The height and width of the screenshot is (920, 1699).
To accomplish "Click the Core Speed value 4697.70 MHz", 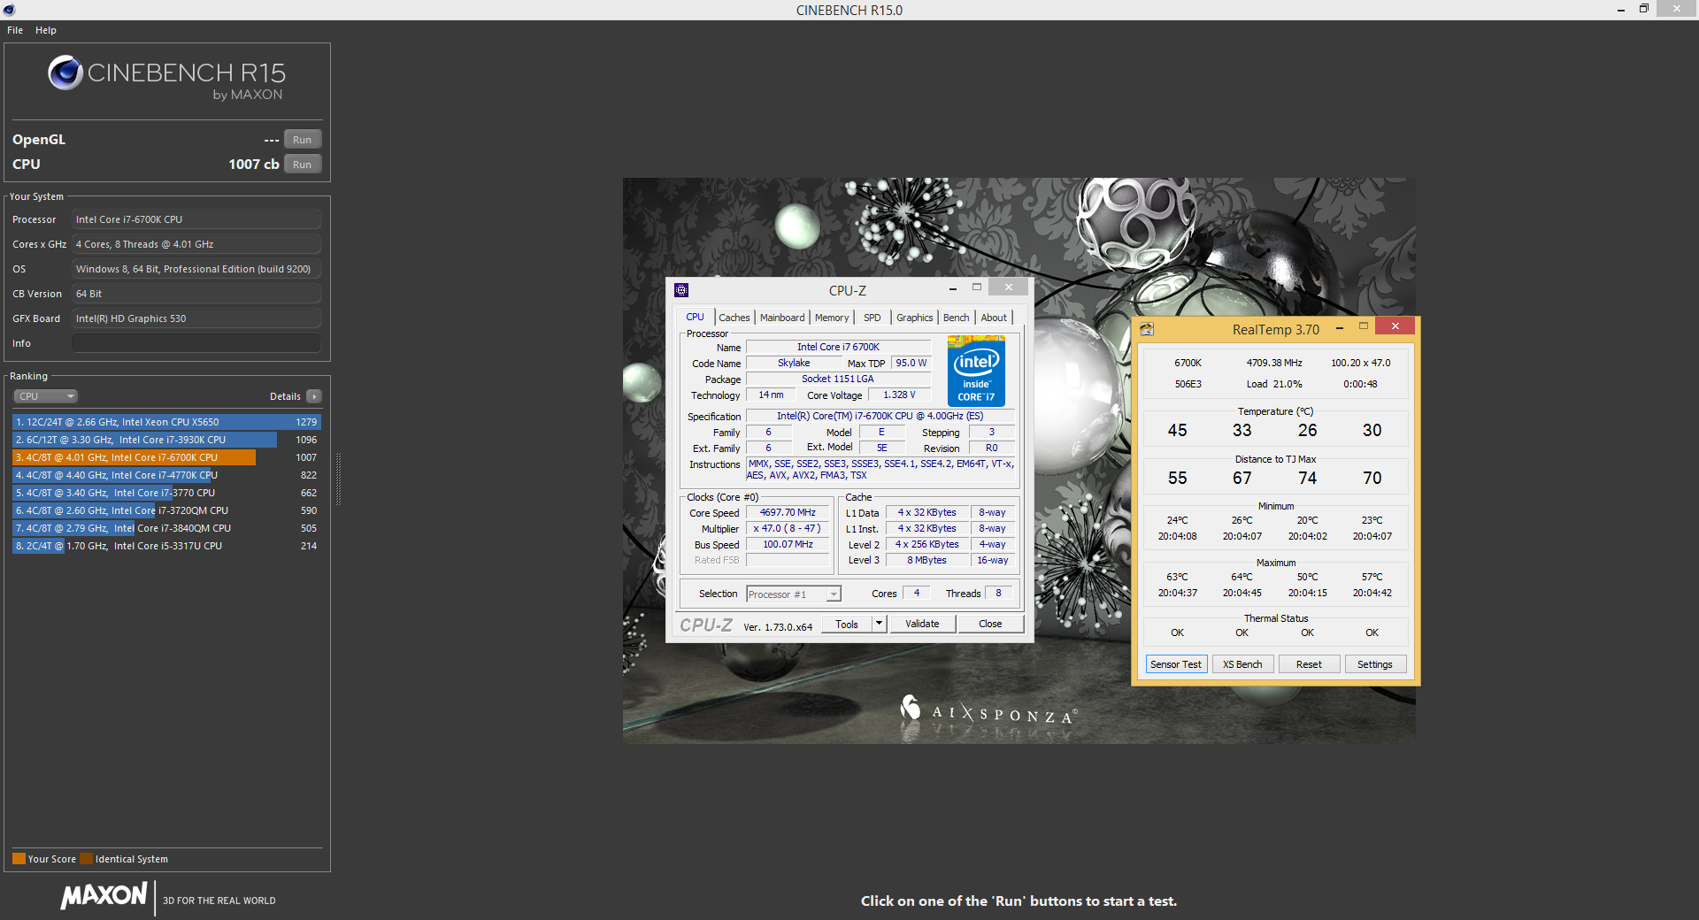I will [x=788, y=512].
